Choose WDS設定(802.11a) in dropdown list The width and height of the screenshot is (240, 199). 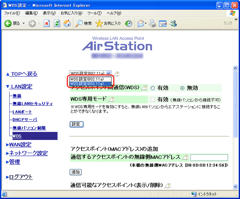click(x=91, y=79)
